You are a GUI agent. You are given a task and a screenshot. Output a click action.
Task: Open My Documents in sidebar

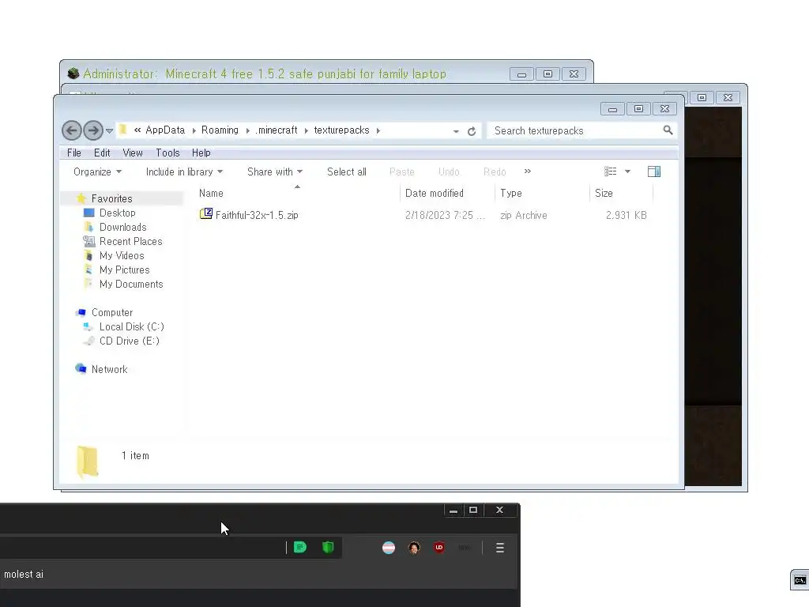pos(131,284)
